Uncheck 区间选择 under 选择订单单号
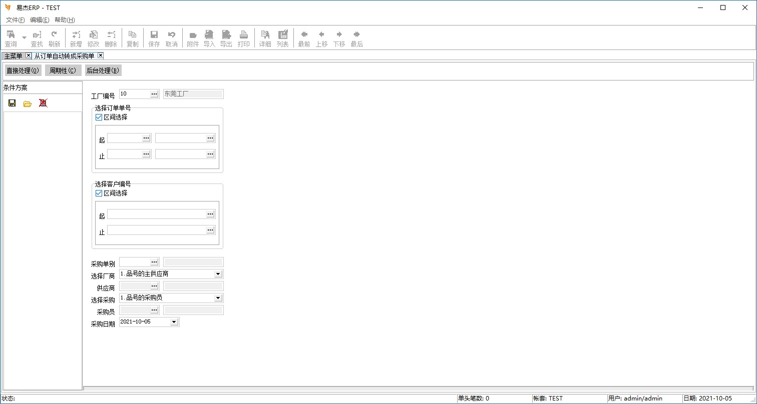 click(99, 117)
